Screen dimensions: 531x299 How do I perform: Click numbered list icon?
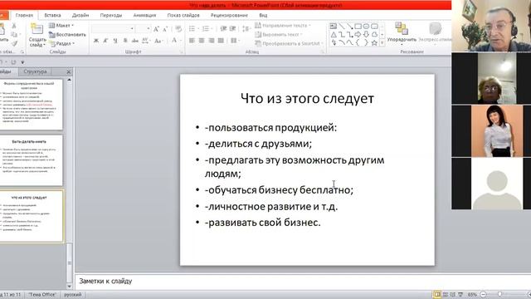pos(207,29)
